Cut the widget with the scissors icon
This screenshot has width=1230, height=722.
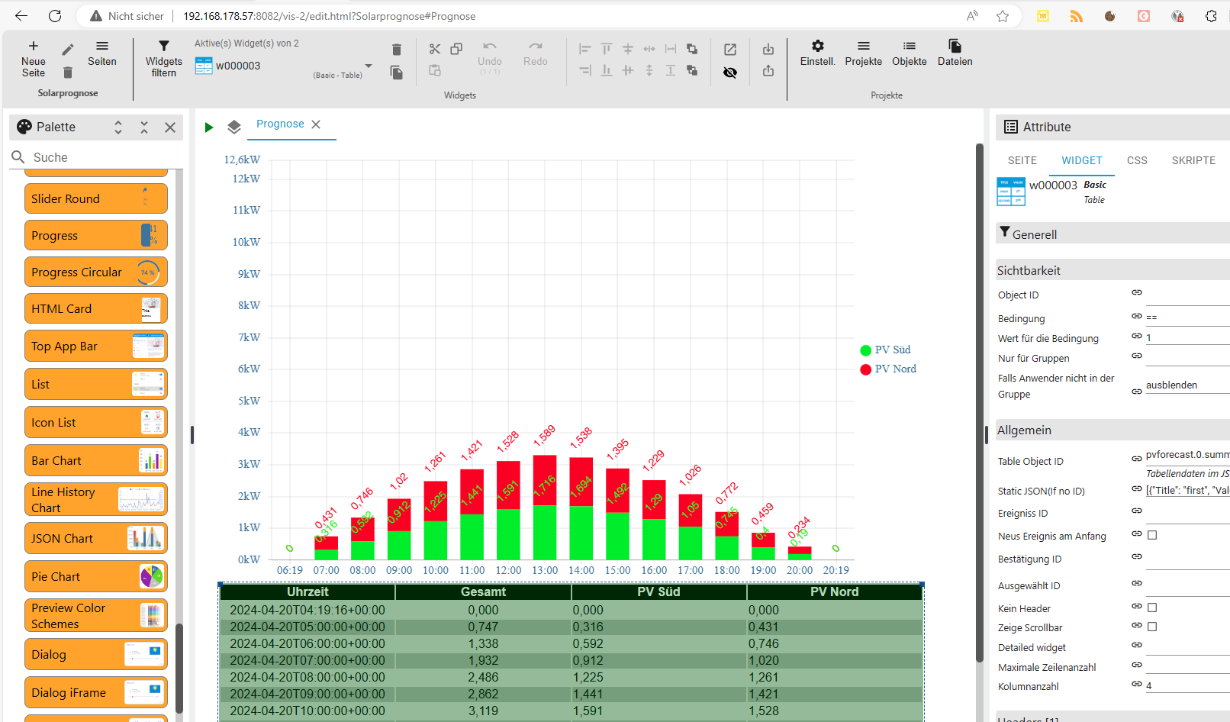click(x=435, y=49)
